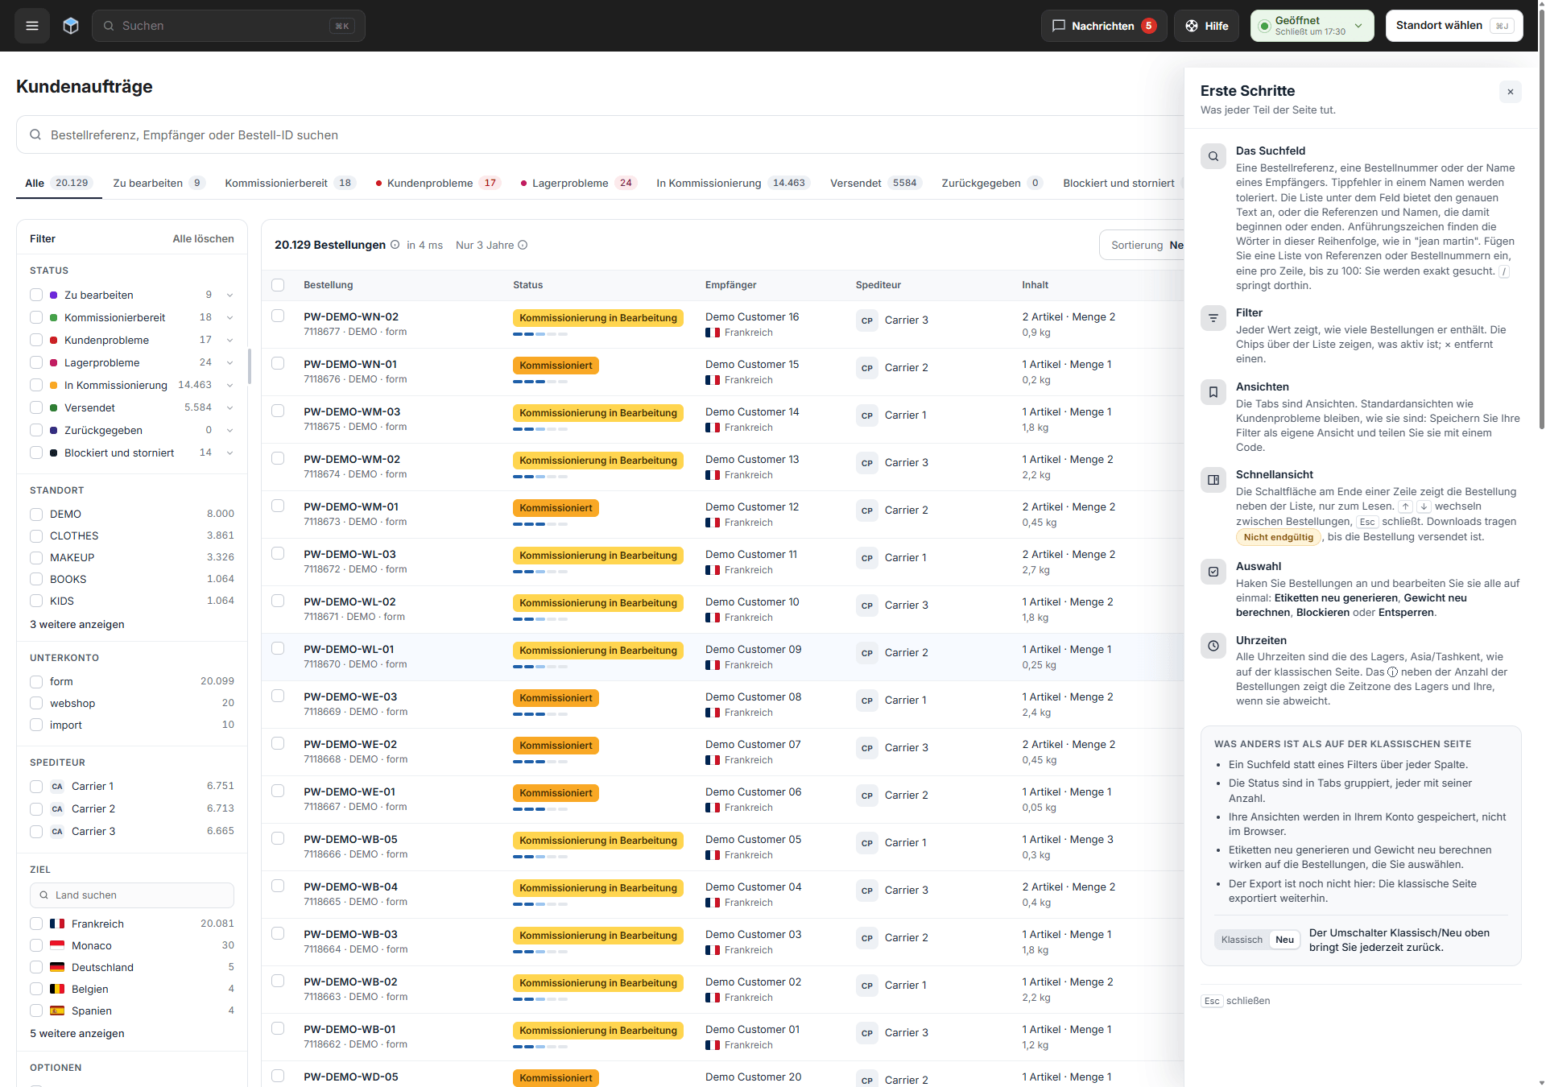Click the bookmark icon beside Ansichten

[1213, 392]
